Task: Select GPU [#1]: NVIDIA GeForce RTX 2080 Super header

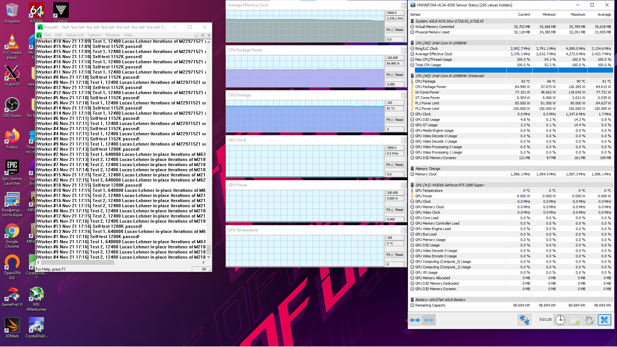Action: (x=511, y=185)
